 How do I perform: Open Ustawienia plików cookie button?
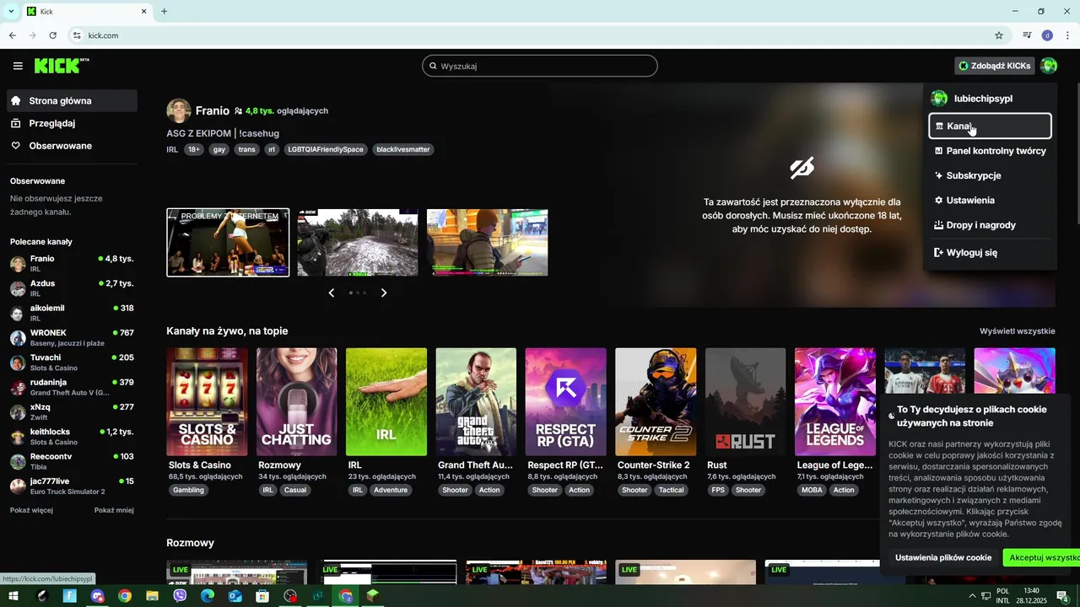tap(943, 557)
